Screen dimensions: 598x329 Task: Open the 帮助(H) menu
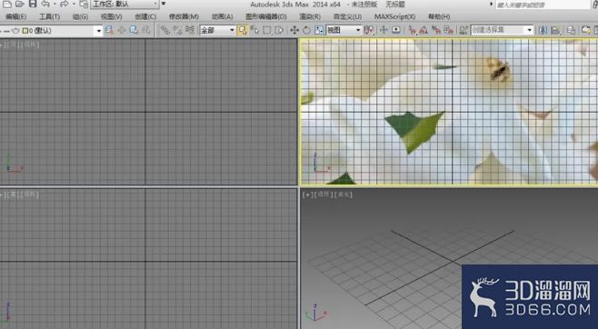pos(439,16)
